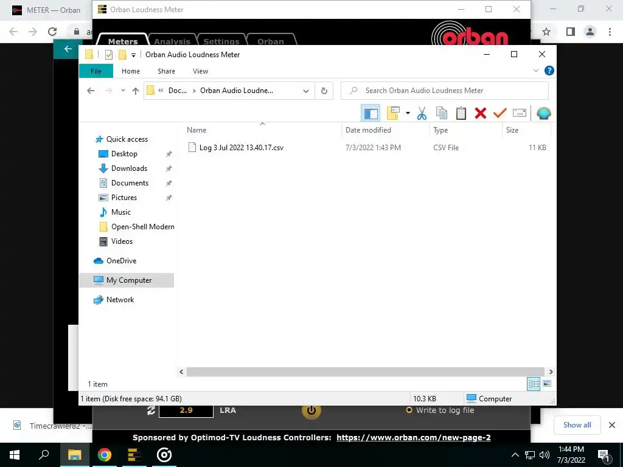Click the new folder icon in title bar
623x467 pixels.
tap(123, 55)
